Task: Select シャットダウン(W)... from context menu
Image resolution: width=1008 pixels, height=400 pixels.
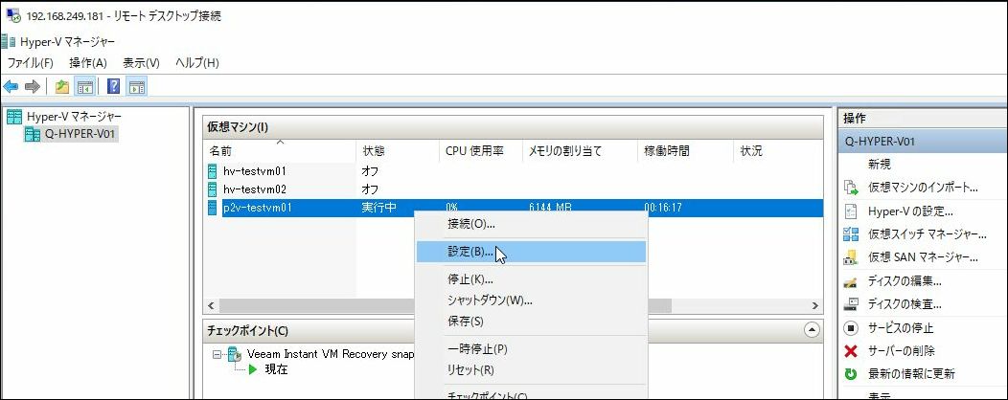Action: (x=490, y=300)
